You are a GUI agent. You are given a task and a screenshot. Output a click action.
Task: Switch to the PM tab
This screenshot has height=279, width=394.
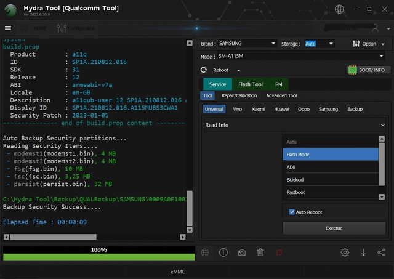click(x=278, y=84)
